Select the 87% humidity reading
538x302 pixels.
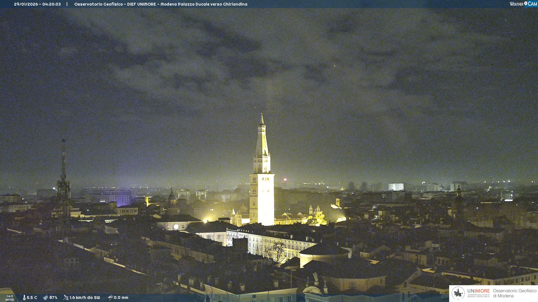tap(53, 298)
